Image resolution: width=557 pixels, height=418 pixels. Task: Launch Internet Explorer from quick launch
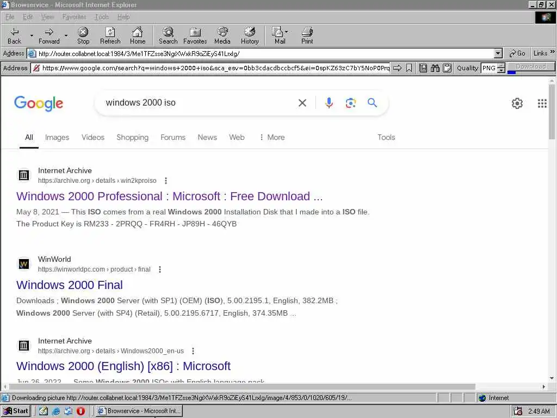56,411
